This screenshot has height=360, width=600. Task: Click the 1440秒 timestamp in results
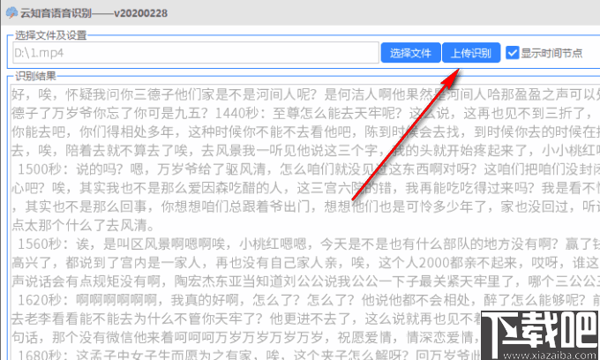coord(237,113)
